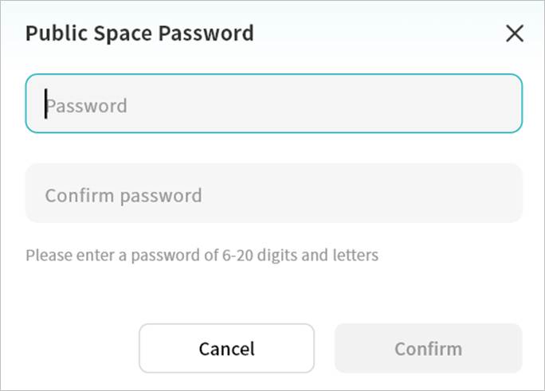This screenshot has width=545, height=391.
Task: Dismiss dialog using the Cancel button
Action: pyautogui.click(x=226, y=348)
